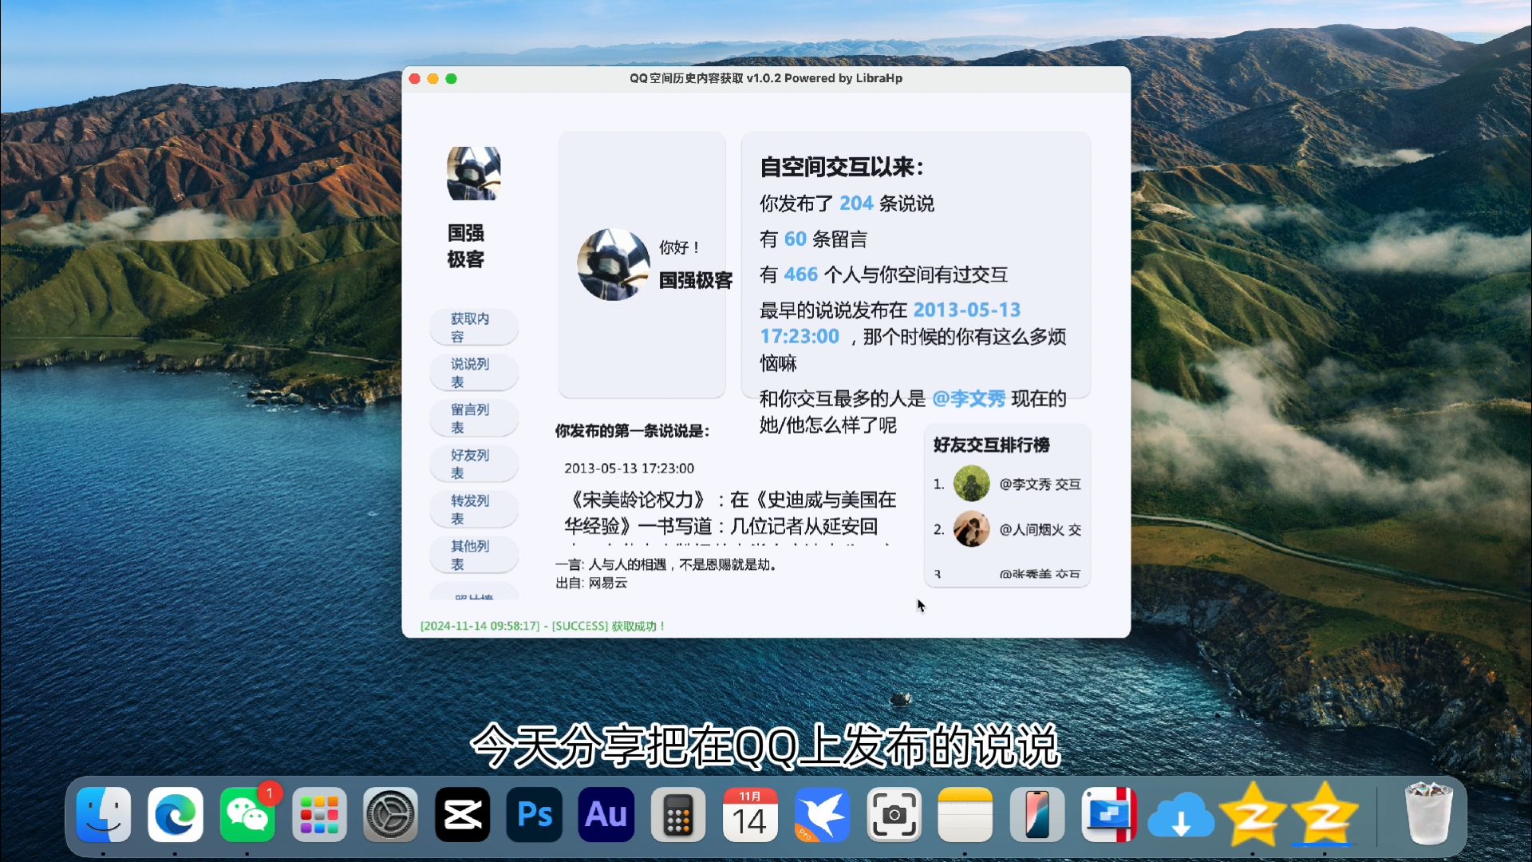Close the QQ空间 window with red button
This screenshot has width=1532, height=862.
click(x=415, y=78)
